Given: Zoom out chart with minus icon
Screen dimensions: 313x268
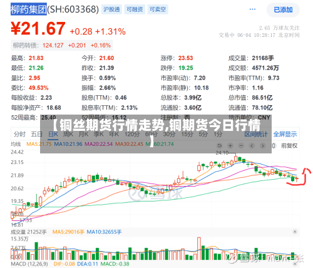Looking at the screenshot, I should pos(241,145).
